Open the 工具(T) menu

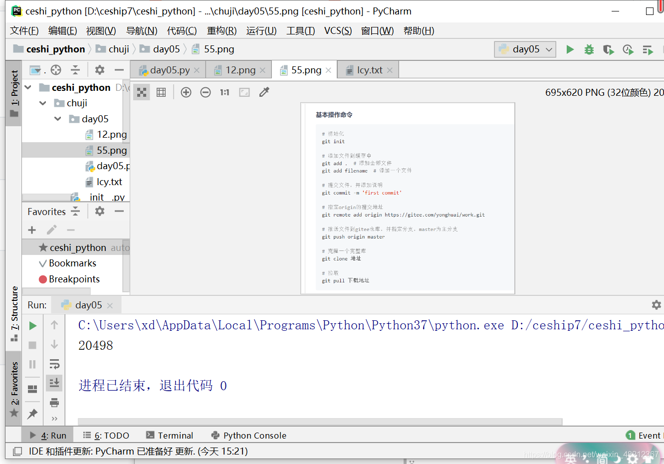pos(301,31)
